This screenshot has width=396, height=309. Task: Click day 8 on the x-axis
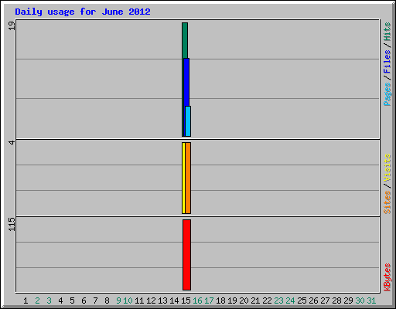(107, 301)
